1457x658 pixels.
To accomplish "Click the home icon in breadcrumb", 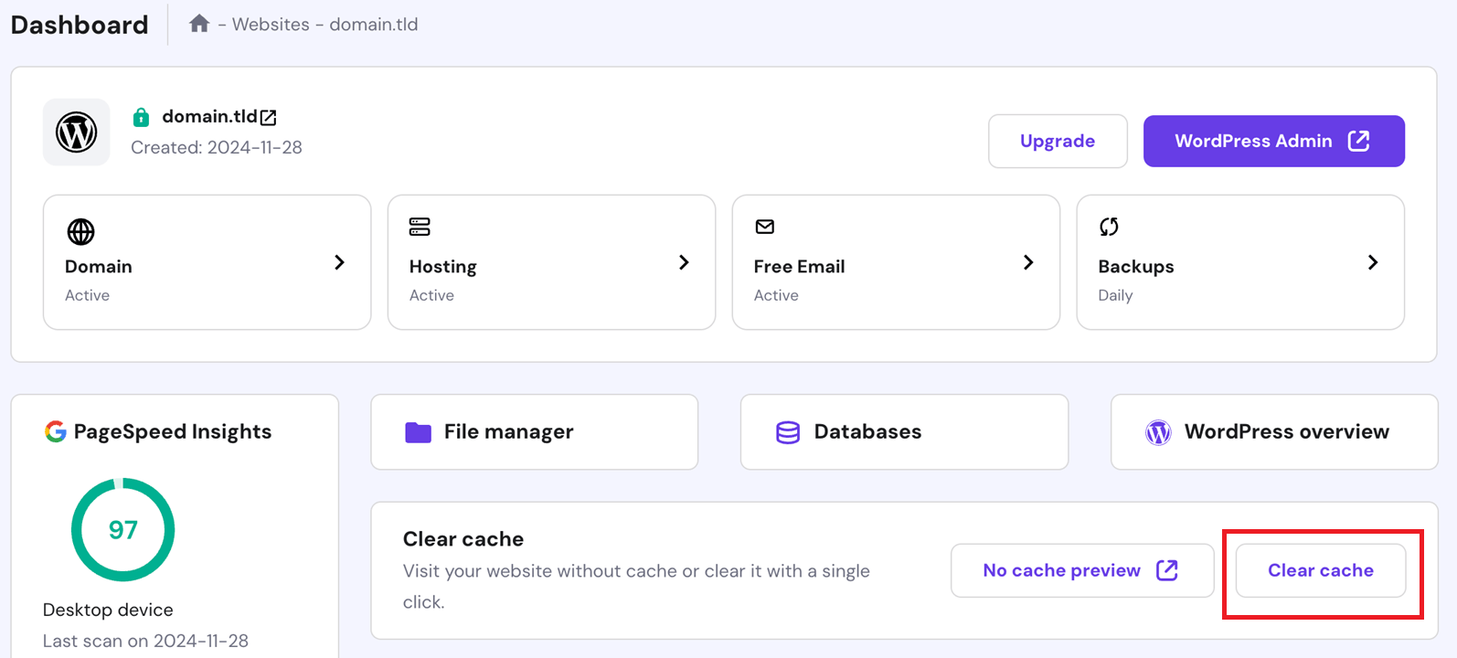I will [199, 24].
